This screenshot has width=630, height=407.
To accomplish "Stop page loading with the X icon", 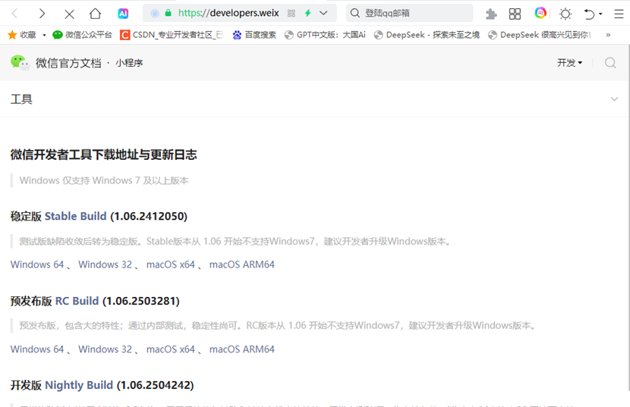I will [69, 14].
